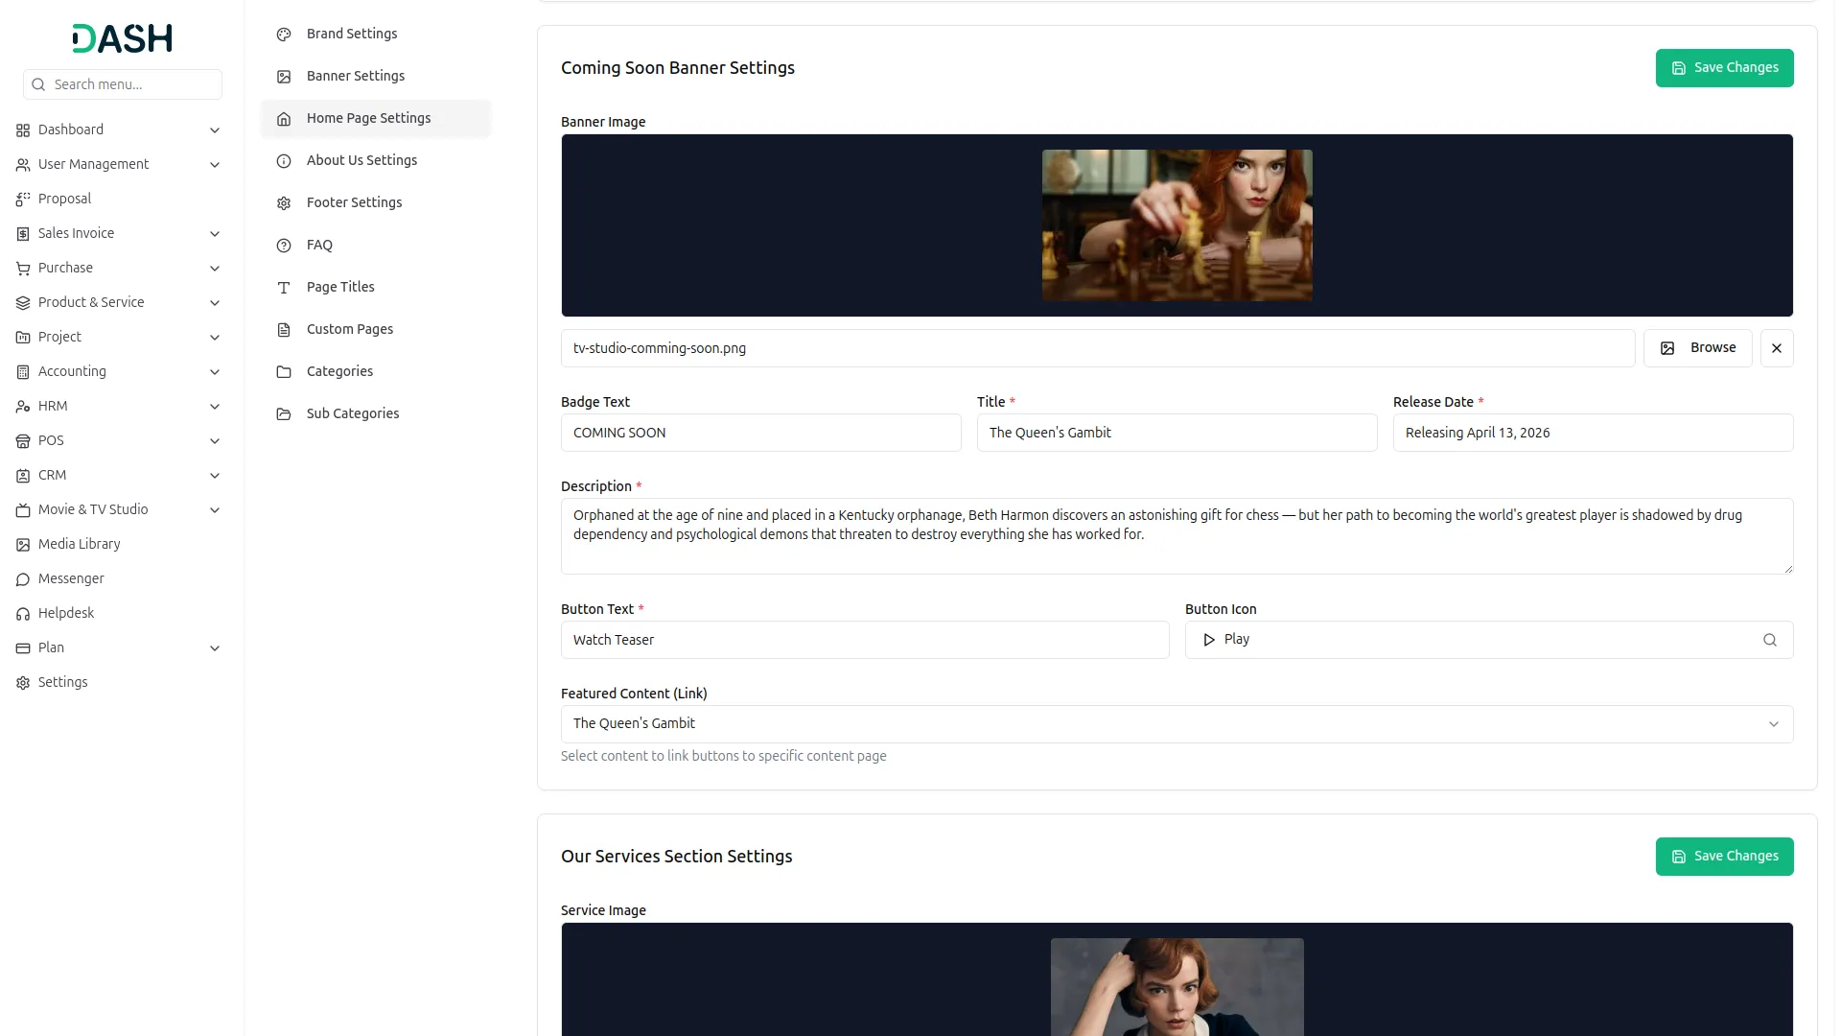
Task: Switch to Banner Settings
Action: pos(355,76)
